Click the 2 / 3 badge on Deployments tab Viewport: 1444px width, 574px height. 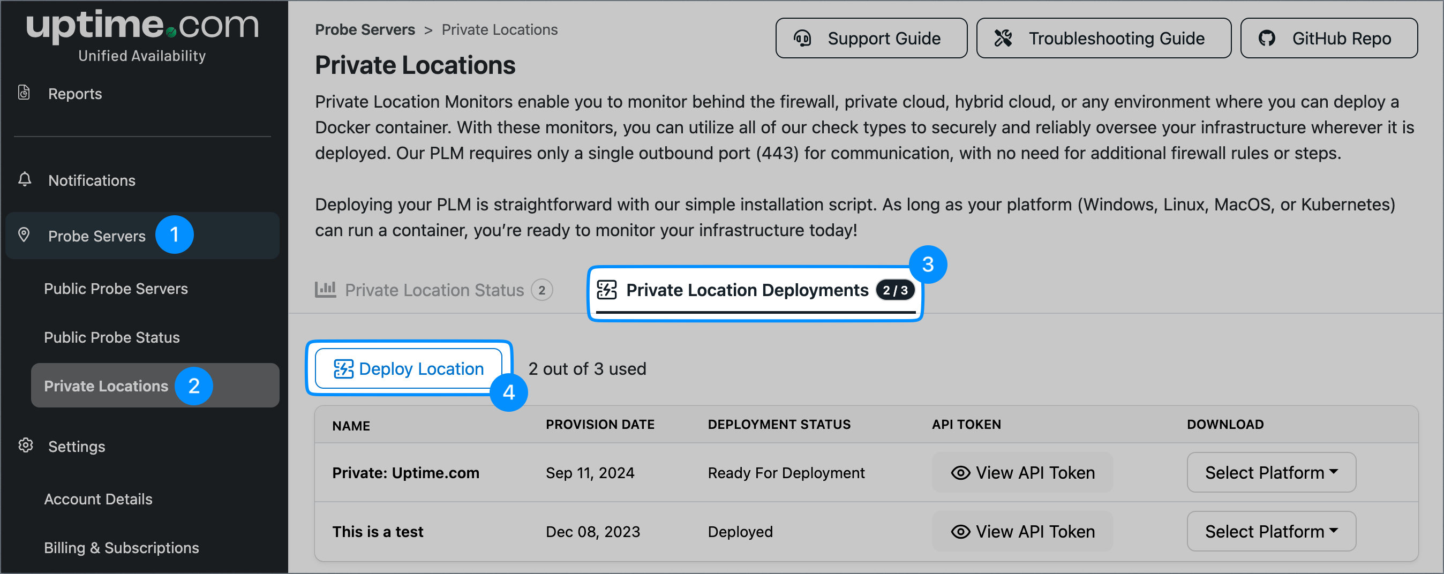pos(895,290)
